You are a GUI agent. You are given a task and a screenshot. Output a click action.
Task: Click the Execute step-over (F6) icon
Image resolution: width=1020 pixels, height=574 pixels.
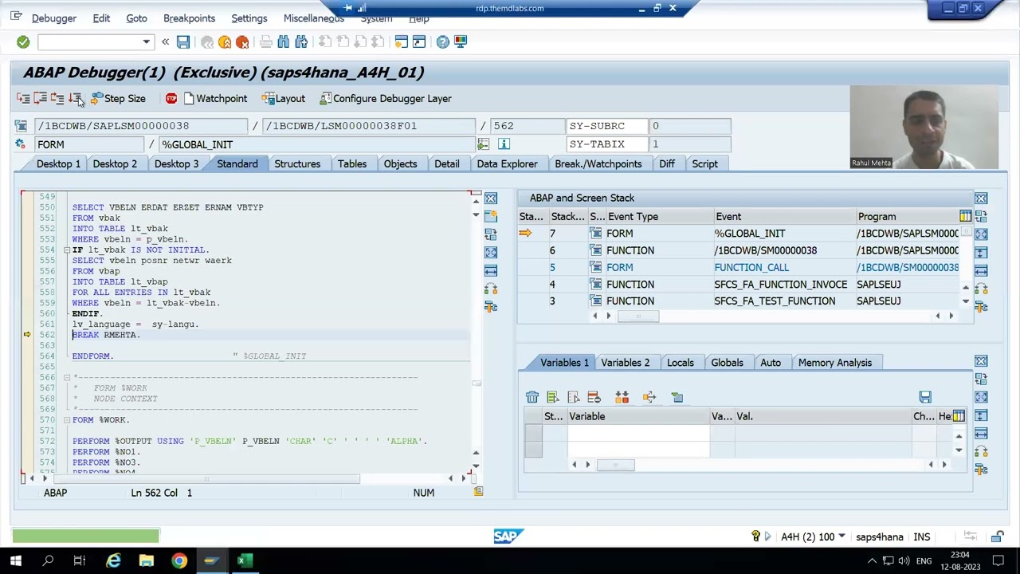[x=40, y=98]
